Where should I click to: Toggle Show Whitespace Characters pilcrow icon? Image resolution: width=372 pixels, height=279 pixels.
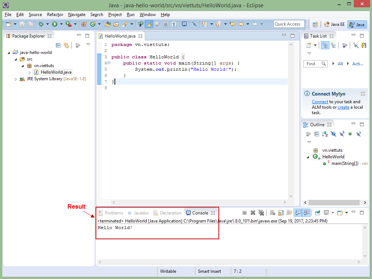(x=174, y=24)
